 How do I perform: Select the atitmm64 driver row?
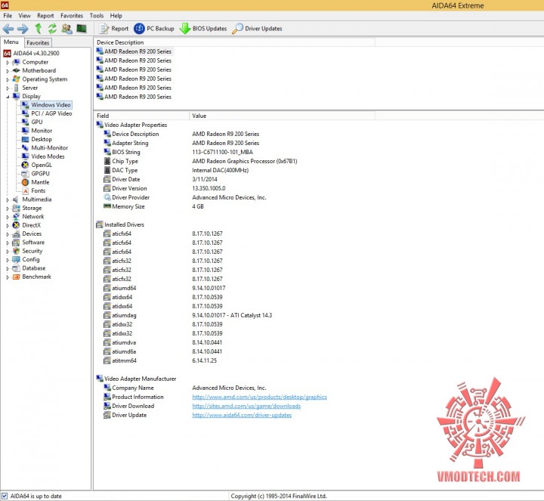(160, 360)
